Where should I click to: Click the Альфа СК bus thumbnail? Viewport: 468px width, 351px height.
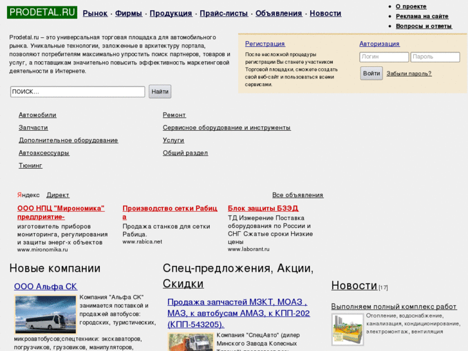(x=46, y=314)
